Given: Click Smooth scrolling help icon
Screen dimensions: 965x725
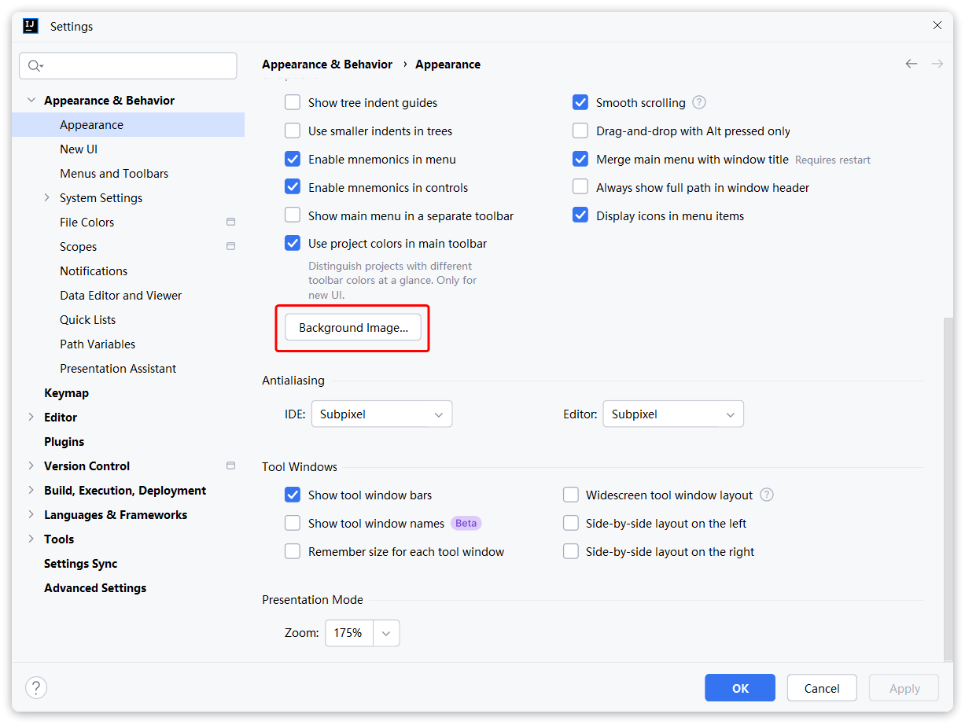Looking at the screenshot, I should 698,103.
